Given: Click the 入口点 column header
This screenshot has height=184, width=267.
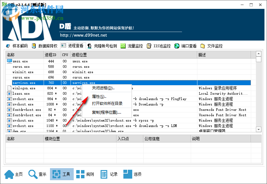Looking at the screenshot, I should pyautogui.click(x=130, y=139).
